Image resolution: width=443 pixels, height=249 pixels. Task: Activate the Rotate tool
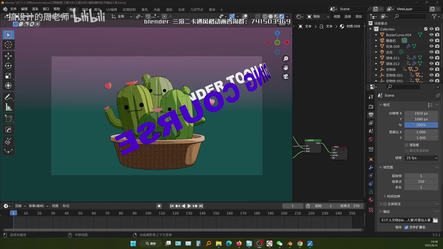(8, 66)
